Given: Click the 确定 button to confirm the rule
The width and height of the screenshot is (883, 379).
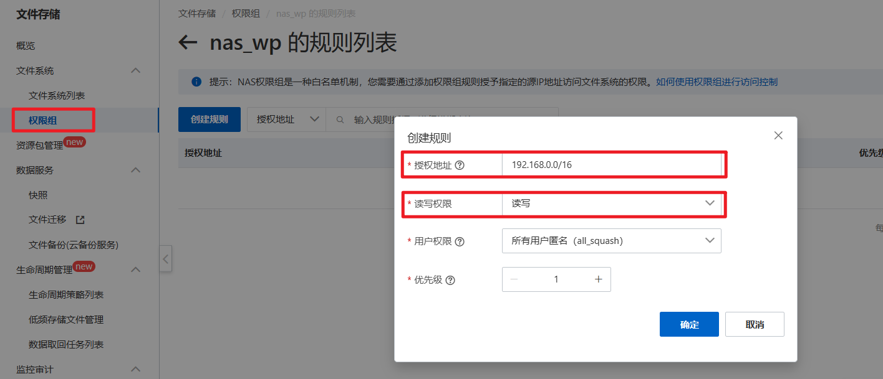Looking at the screenshot, I should (689, 324).
